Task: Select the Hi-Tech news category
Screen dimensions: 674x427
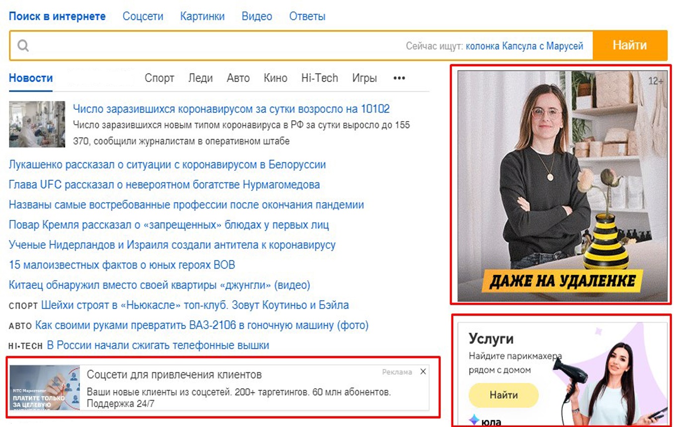Action: click(x=319, y=78)
